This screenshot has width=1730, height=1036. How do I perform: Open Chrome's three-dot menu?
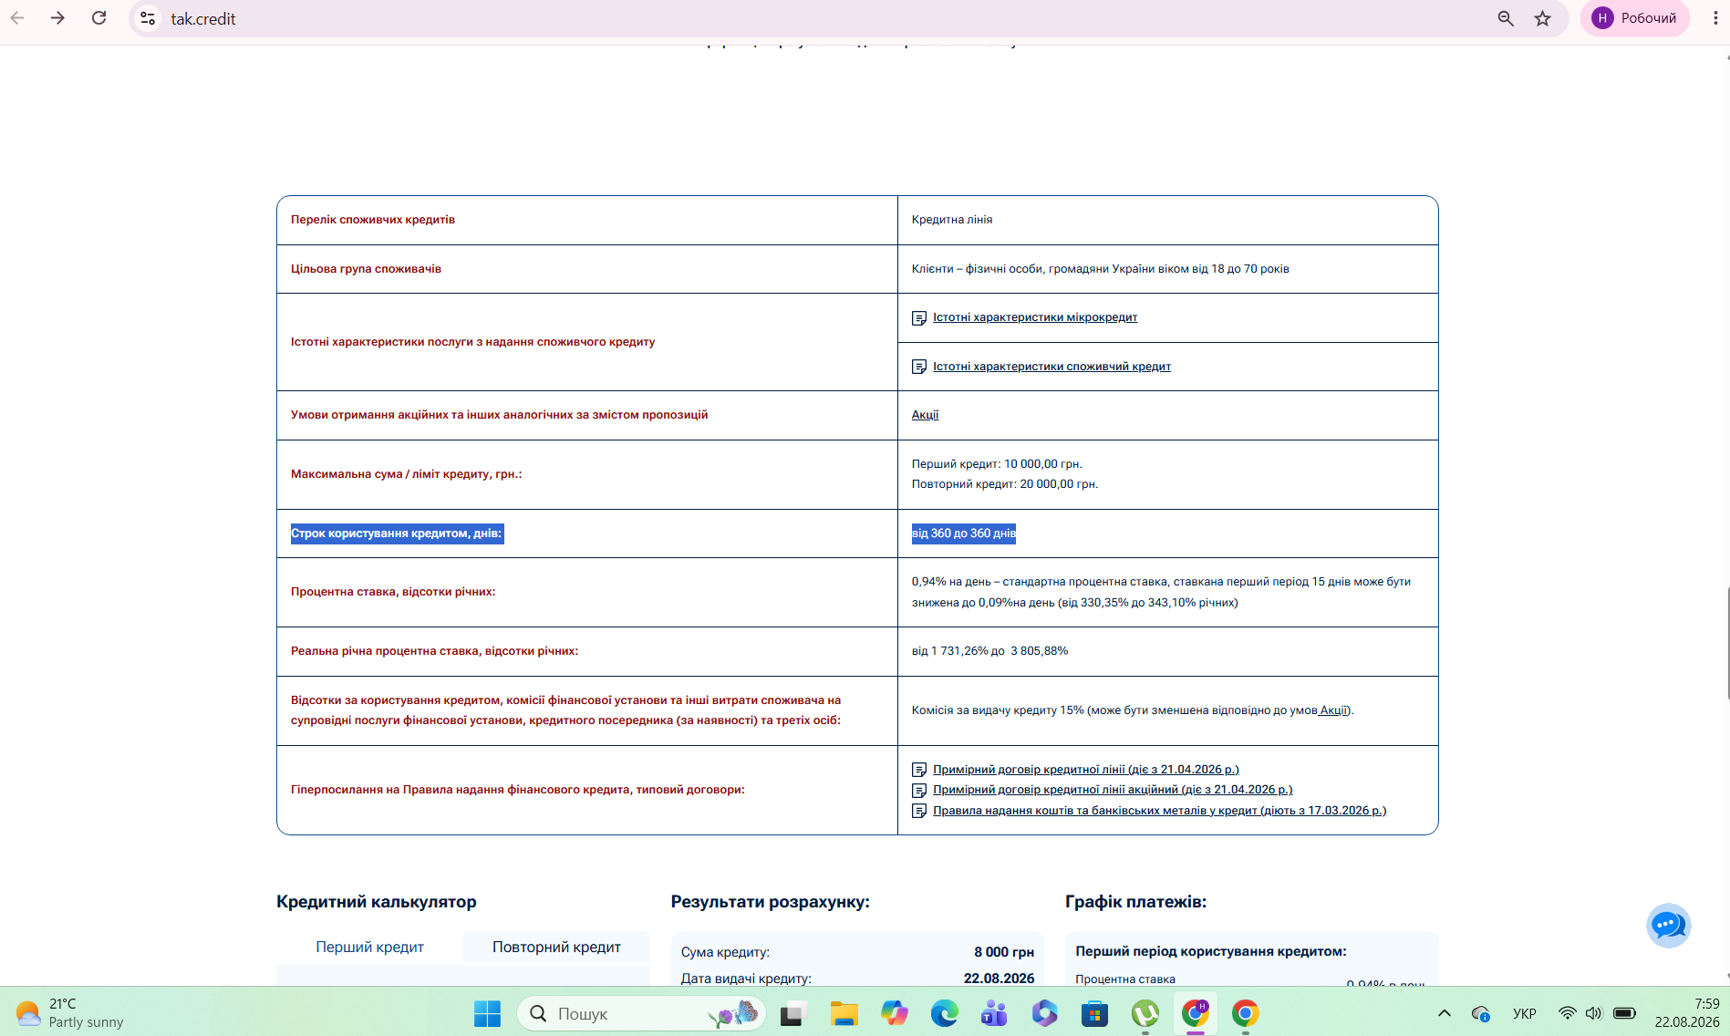click(x=1714, y=18)
